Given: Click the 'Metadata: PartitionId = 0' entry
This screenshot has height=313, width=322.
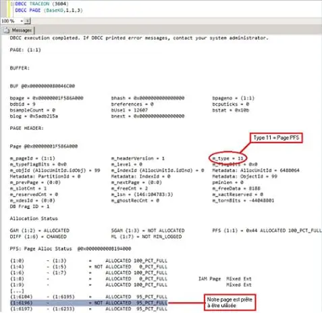Looking at the screenshot, I should click(45, 176).
